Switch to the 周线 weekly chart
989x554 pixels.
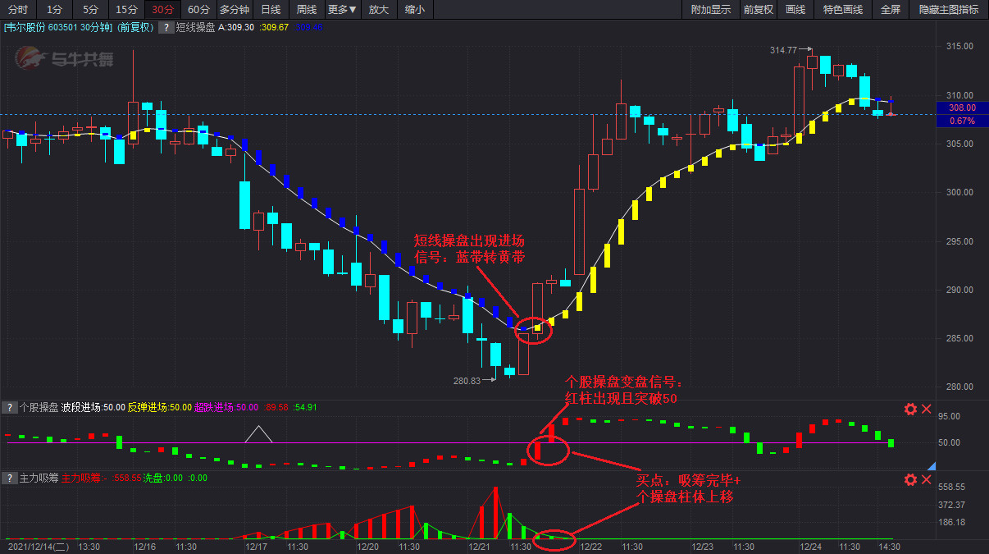[x=307, y=10]
